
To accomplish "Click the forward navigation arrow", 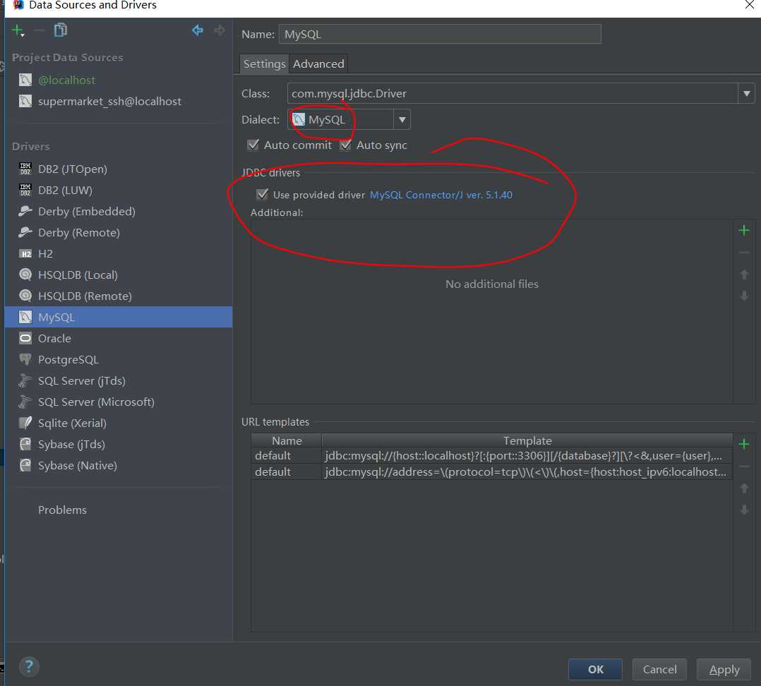I will tap(220, 30).
